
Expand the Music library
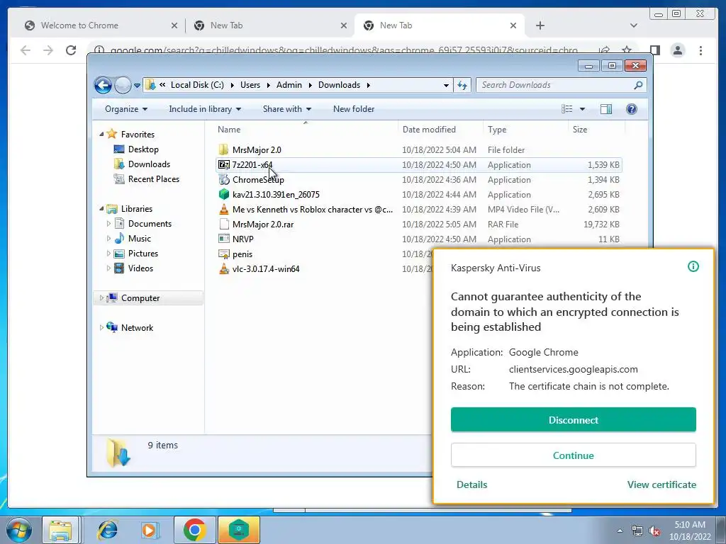point(108,239)
